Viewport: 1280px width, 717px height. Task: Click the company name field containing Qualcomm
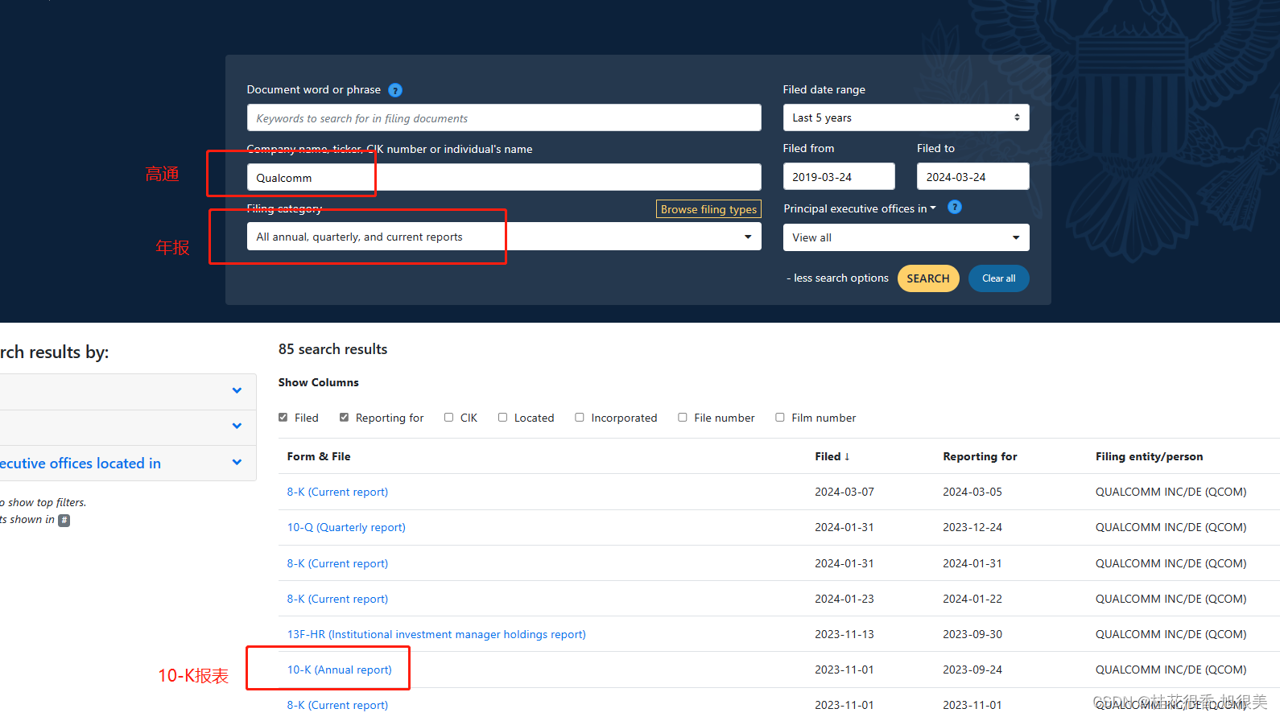(x=504, y=177)
